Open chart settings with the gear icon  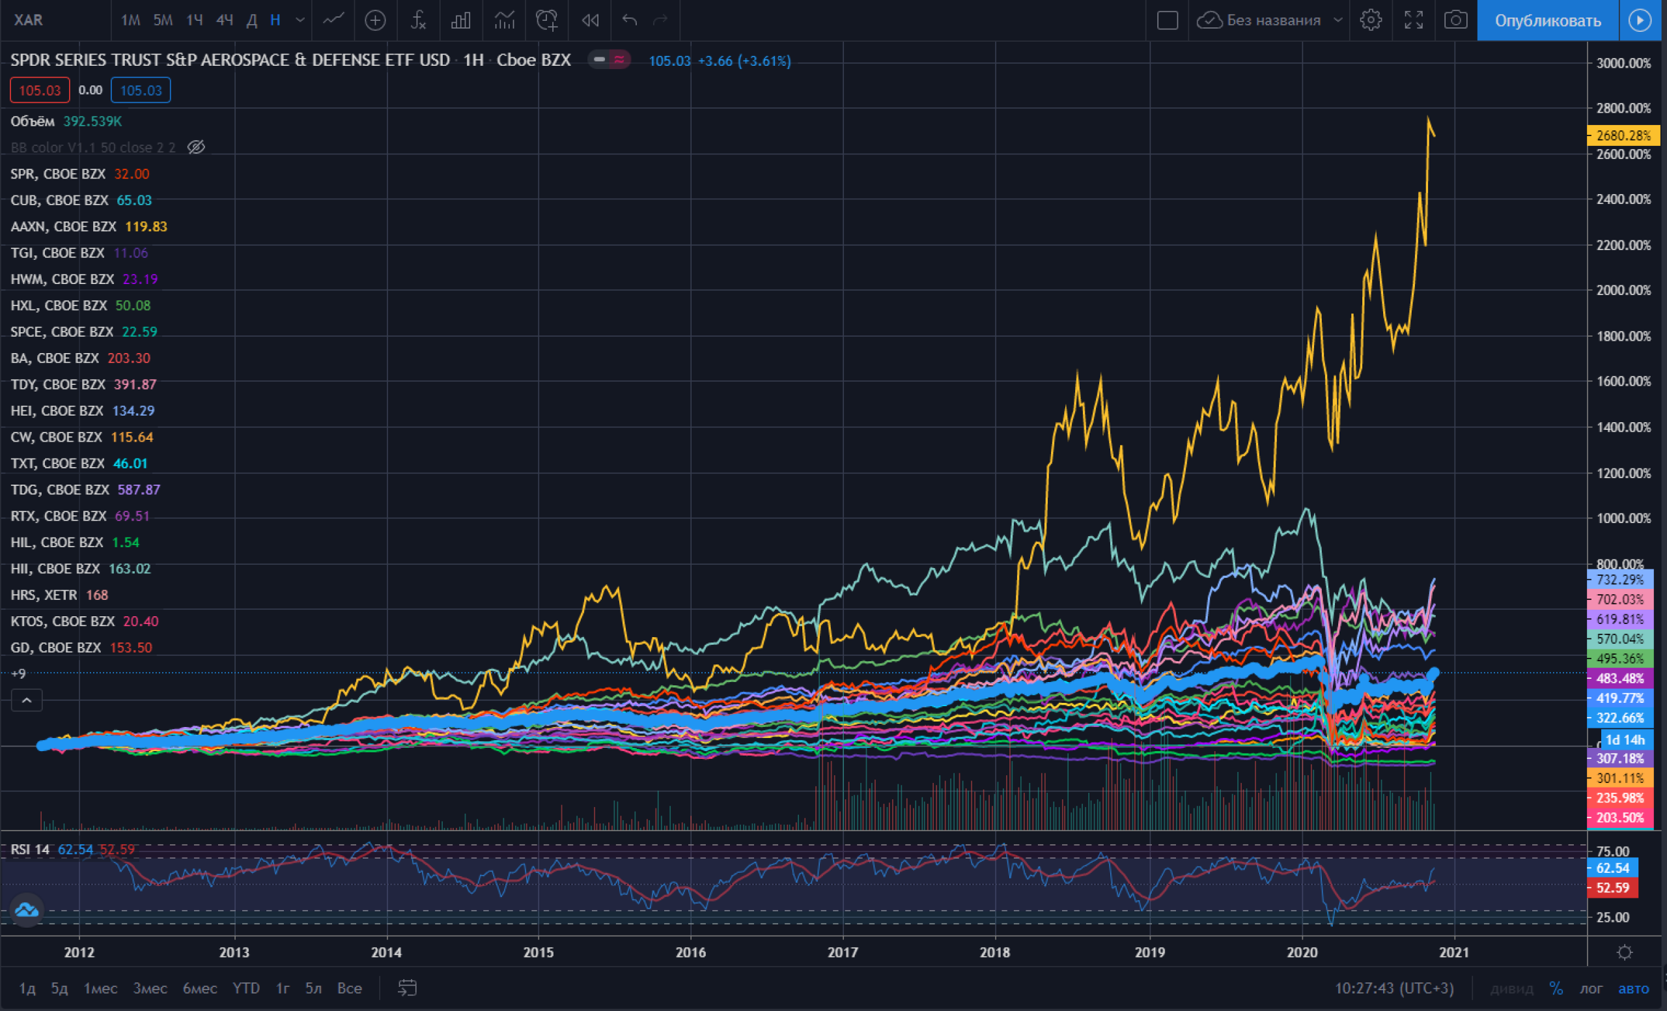[1371, 20]
